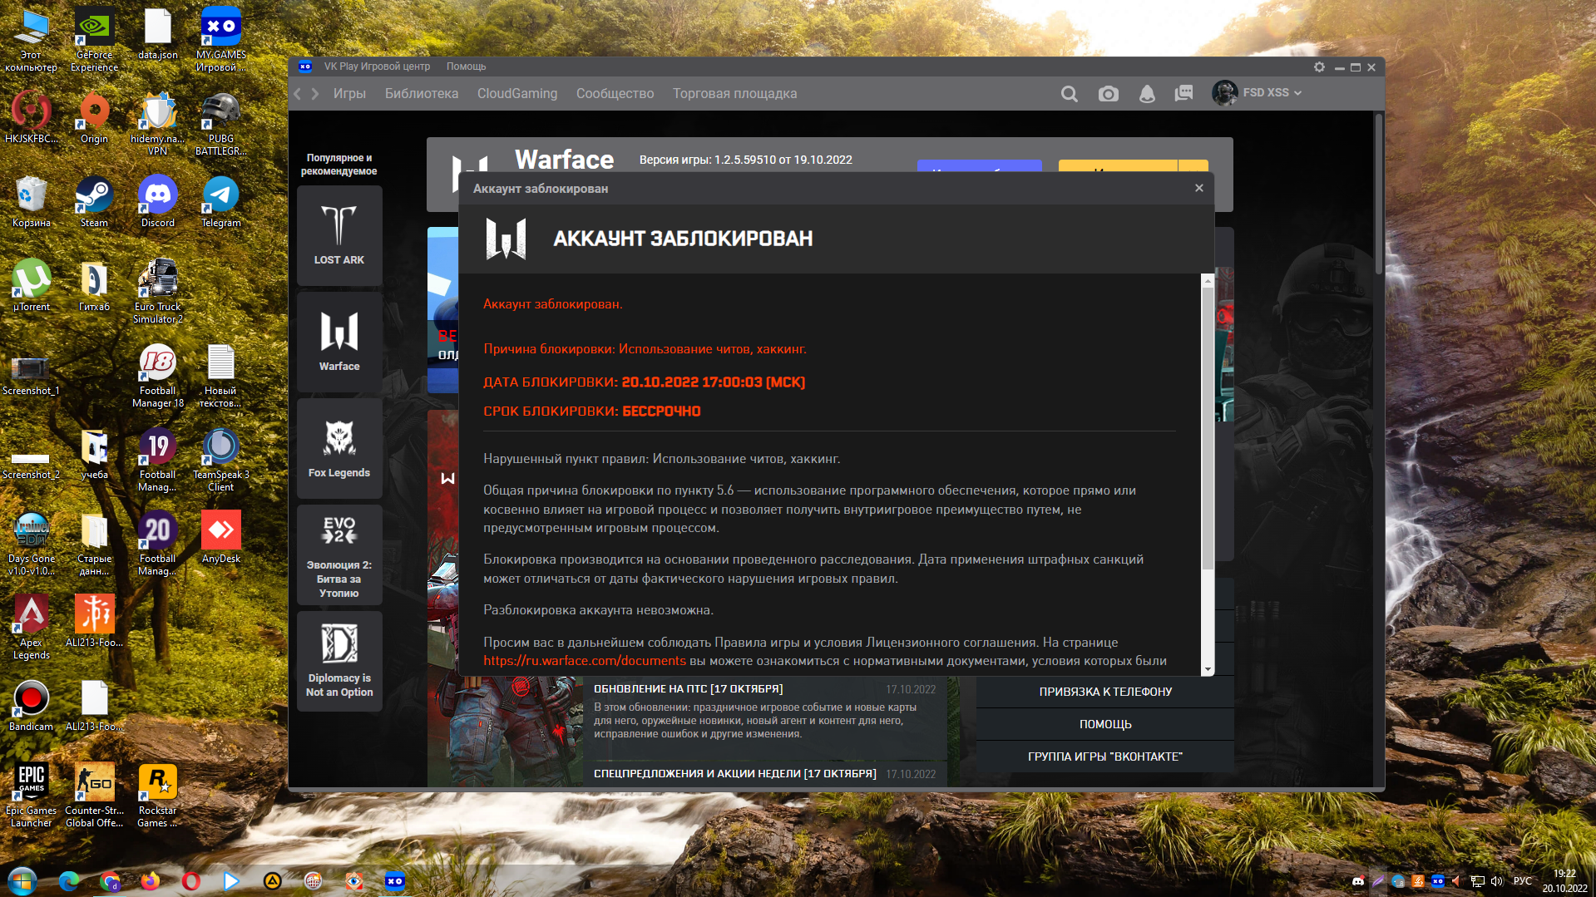The image size is (1596, 897).
Task: Open Telegram desktop shortcut
Action: (221, 202)
